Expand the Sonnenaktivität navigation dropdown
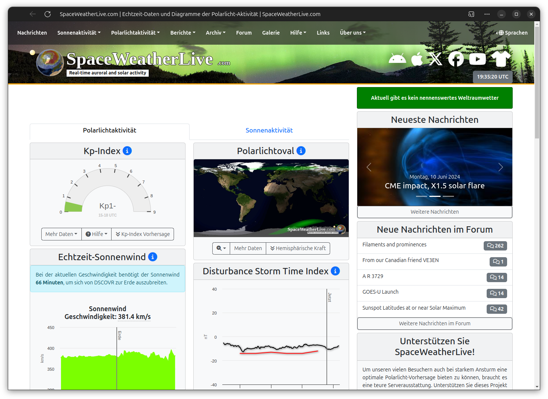 coord(79,33)
